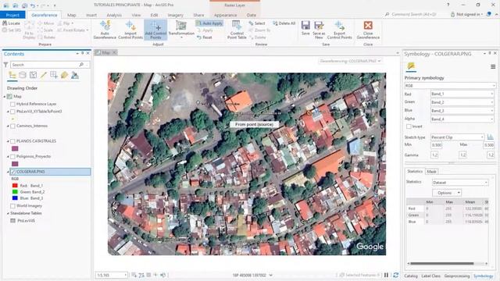
Task: Switch Contents to List By Drawing Order
Action: [x=12, y=75]
